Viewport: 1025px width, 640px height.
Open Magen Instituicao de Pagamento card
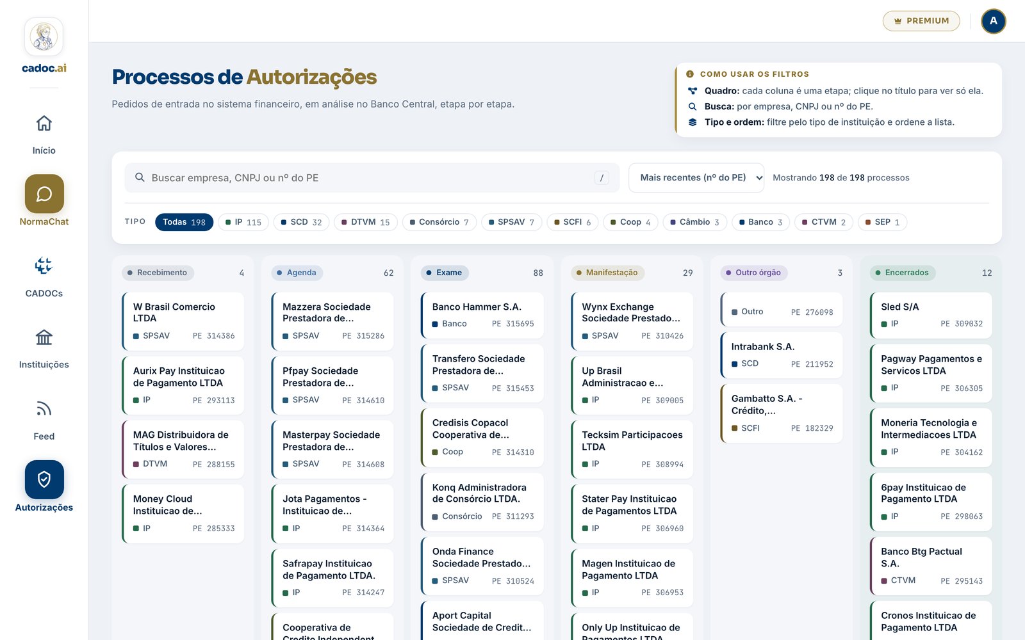click(632, 578)
